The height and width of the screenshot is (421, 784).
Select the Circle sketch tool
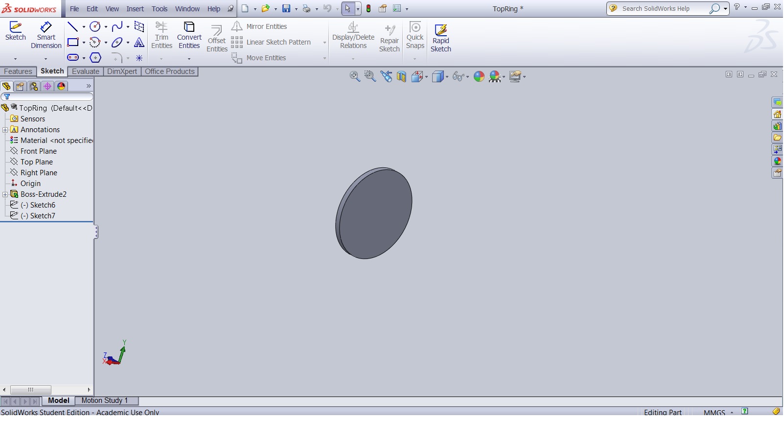pyautogui.click(x=95, y=27)
